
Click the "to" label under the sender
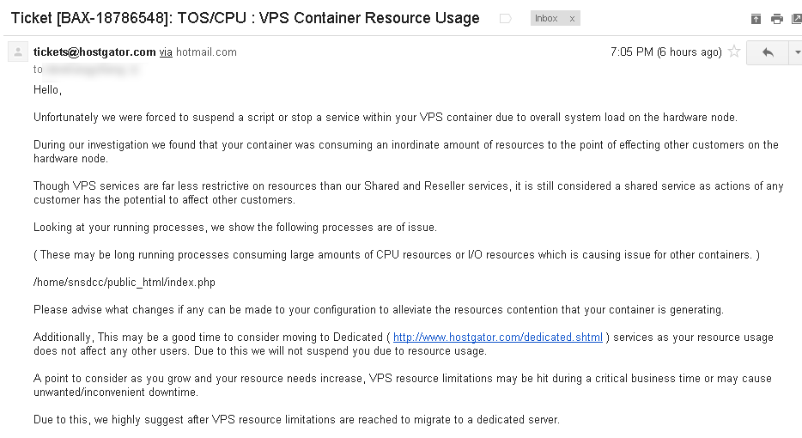38,70
